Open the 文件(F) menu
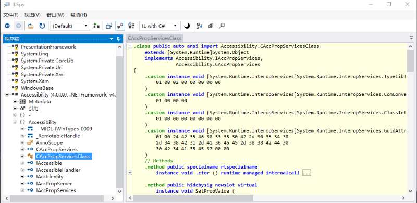This screenshot has width=417, height=203. [x=11, y=15]
